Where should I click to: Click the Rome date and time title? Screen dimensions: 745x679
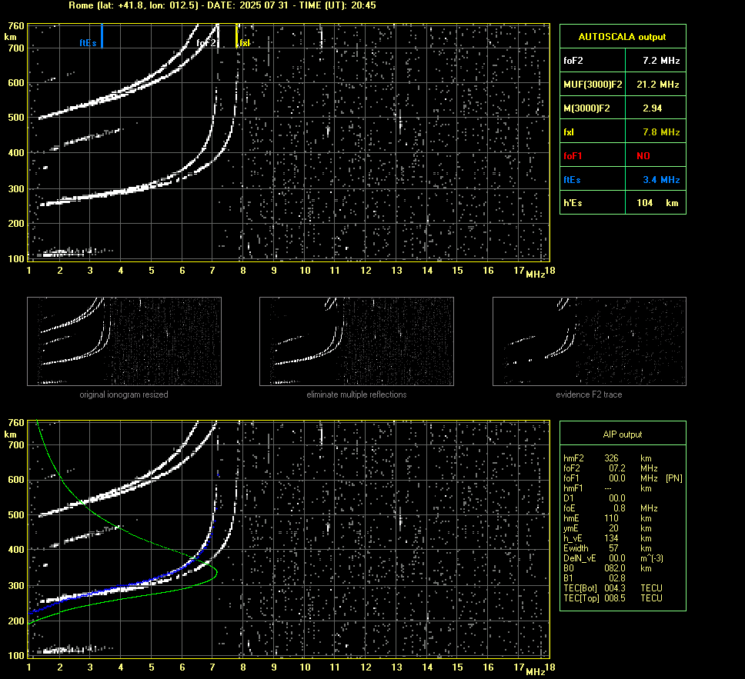click(x=222, y=5)
